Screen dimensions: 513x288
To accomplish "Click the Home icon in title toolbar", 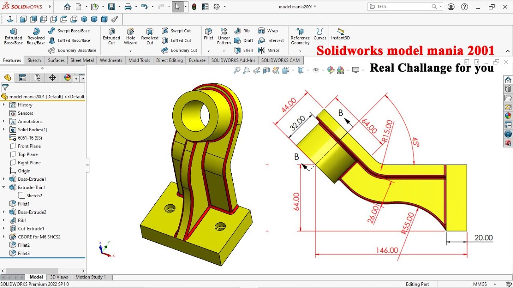I will (x=67, y=7).
